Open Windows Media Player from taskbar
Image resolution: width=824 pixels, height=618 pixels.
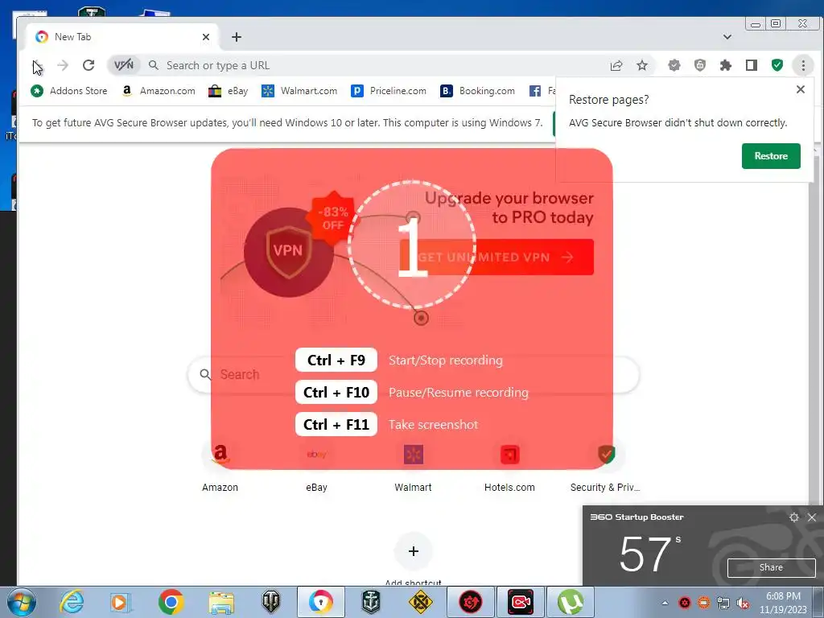[120, 602]
